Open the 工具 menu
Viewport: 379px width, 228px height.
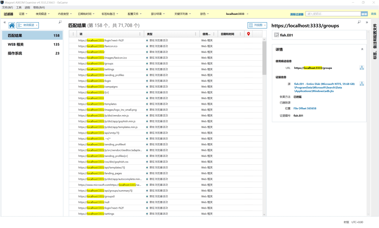pos(19,7)
